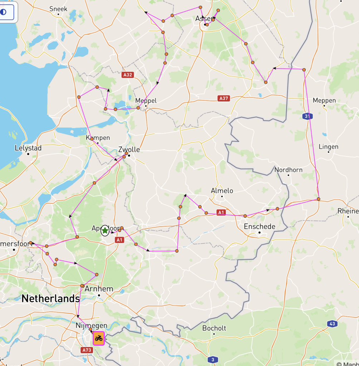Image resolution: width=359 pixels, height=366 pixels.
Task: Click the Enschede city label
Action: 260,226
